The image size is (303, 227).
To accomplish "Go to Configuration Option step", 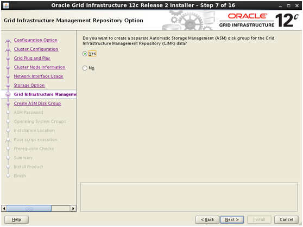I will click(x=35, y=40).
